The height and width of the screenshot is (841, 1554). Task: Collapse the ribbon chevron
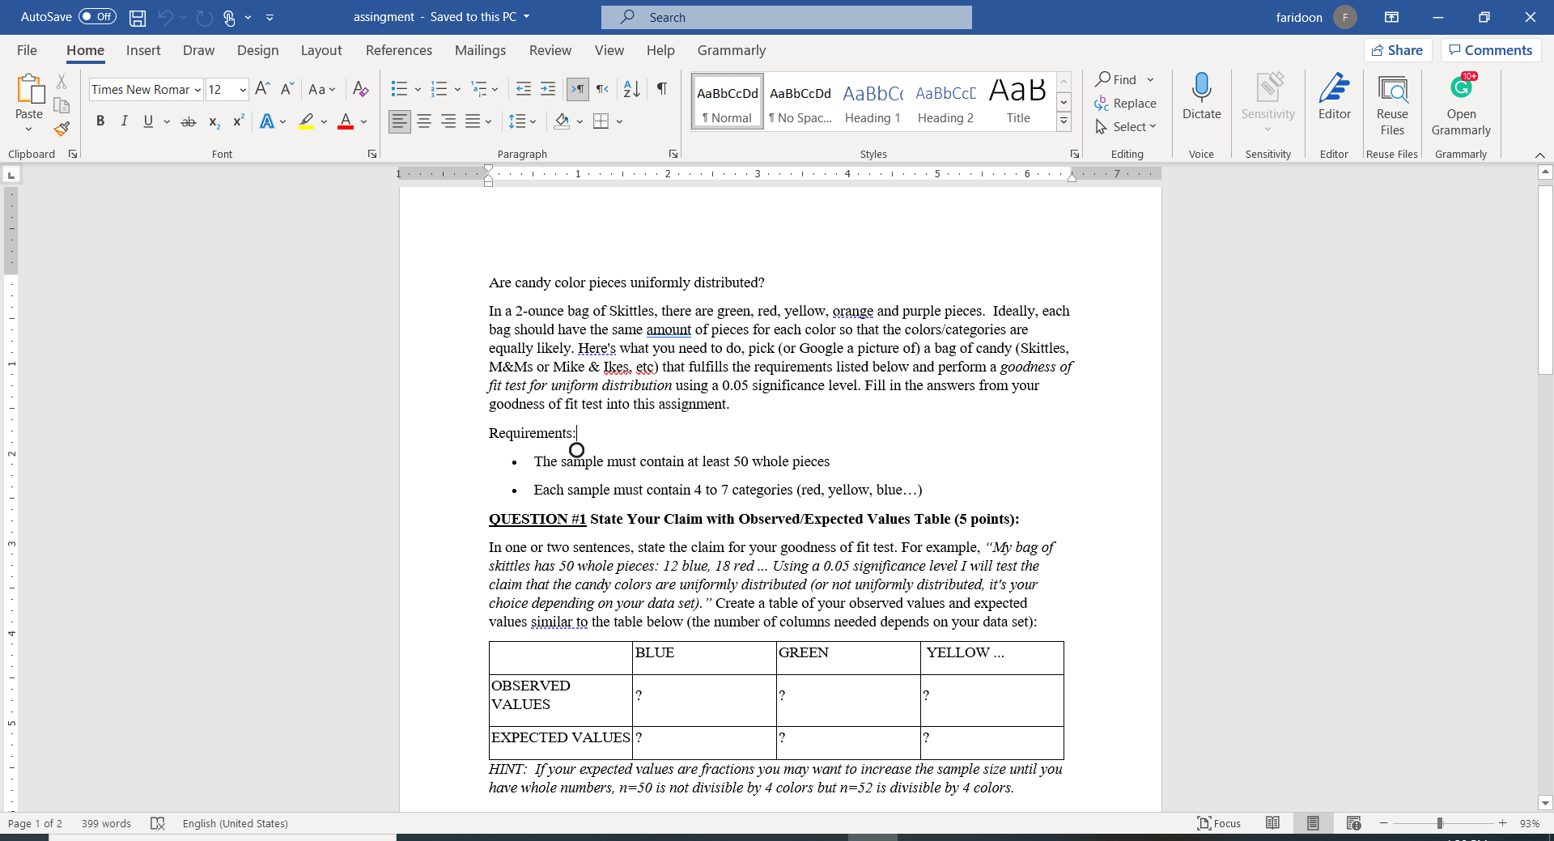1539,155
